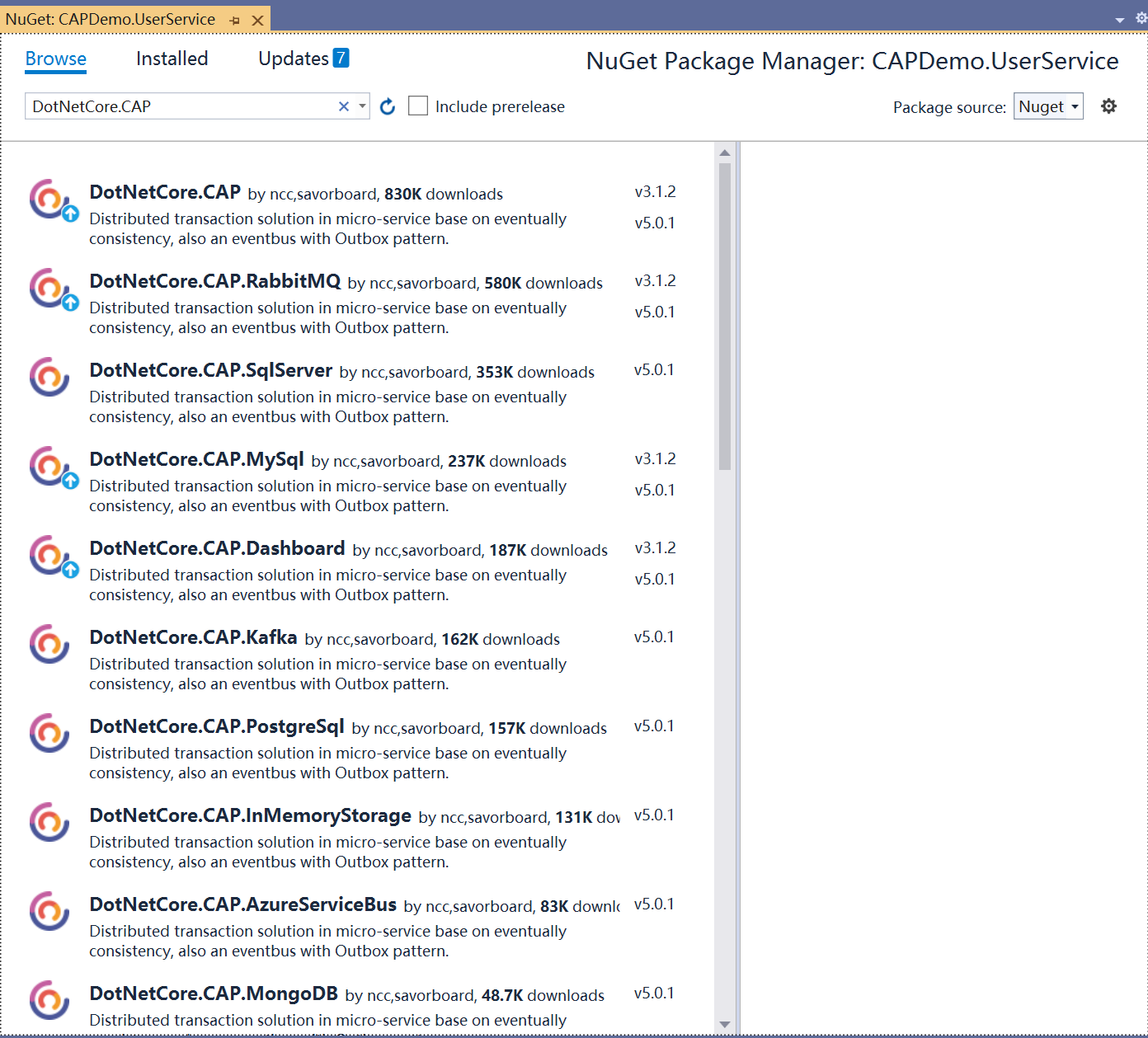The width and height of the screenshot is (1148, 1038).
Task: Click update arrow badge on DotNetCore.CAP.MySql
Action: (x=71, y=481)
